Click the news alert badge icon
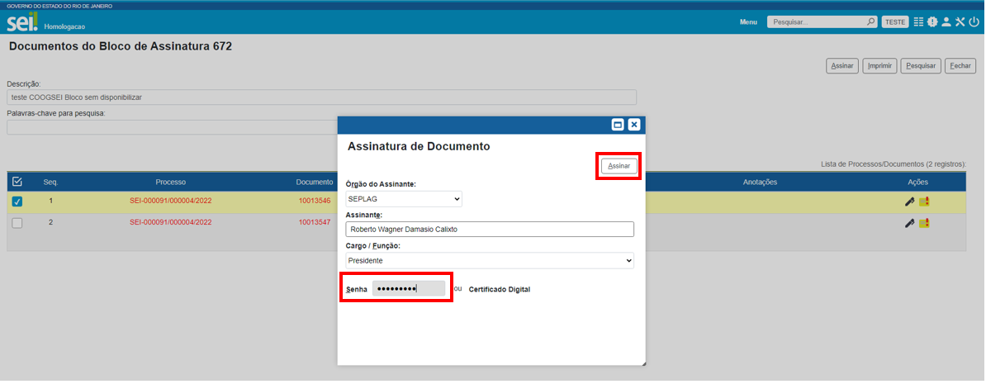The width and height of the screenshot is (986, 384). (x=932, y=22)
